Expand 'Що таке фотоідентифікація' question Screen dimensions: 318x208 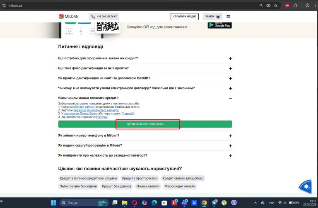[x=145, y=68]
